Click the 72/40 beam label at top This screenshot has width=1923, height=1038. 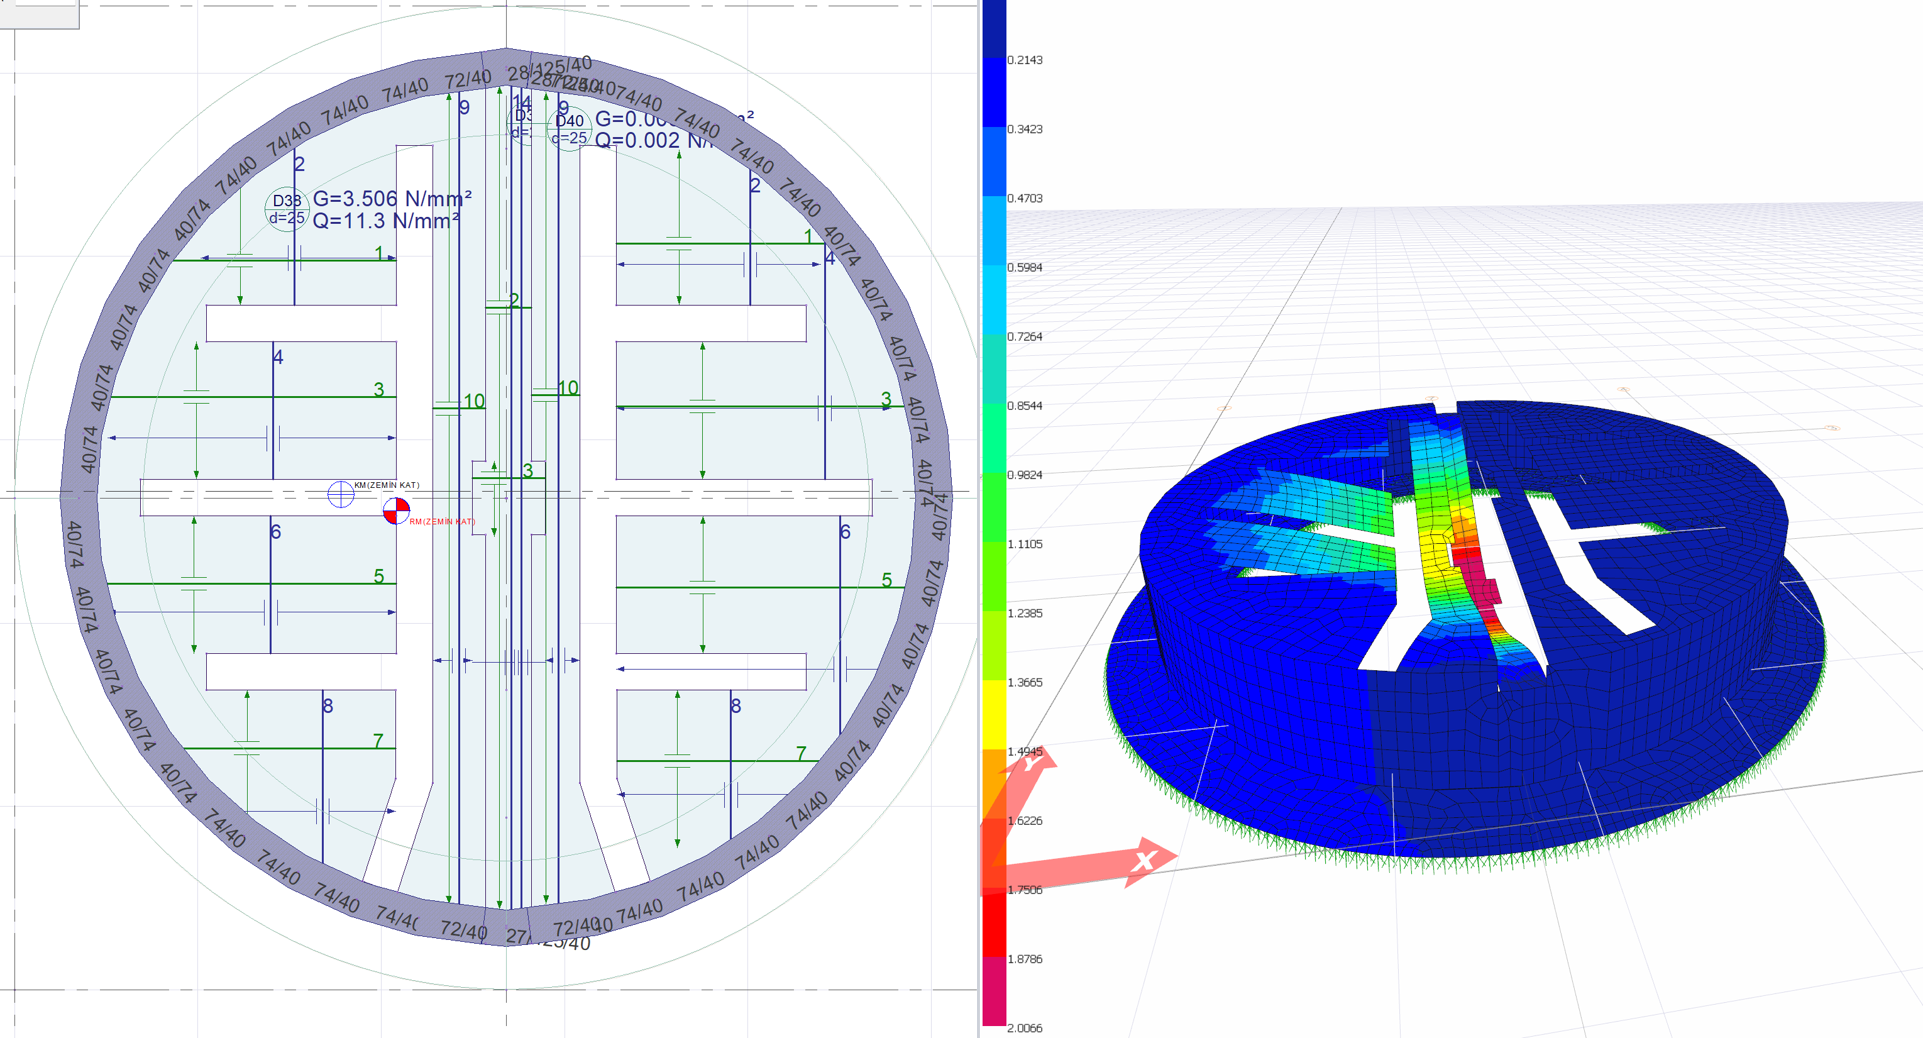pos(467,79)
